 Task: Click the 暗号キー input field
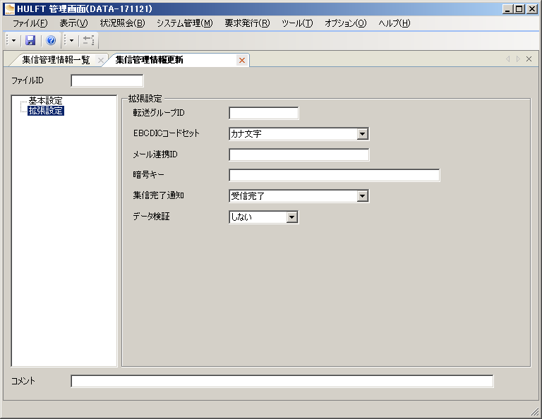click(335, 175)
